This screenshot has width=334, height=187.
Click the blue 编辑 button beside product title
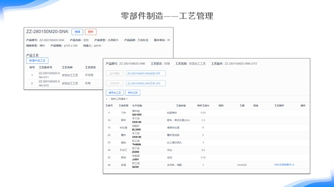tap(77, 32)
